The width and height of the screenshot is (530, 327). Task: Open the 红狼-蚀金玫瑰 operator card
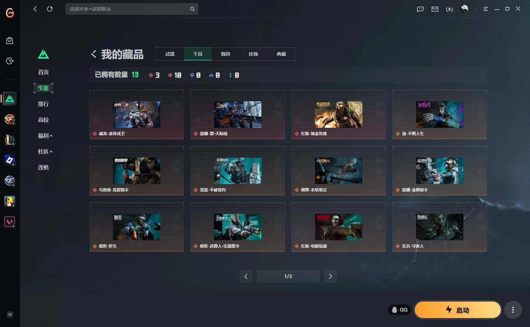coord(339,115)
